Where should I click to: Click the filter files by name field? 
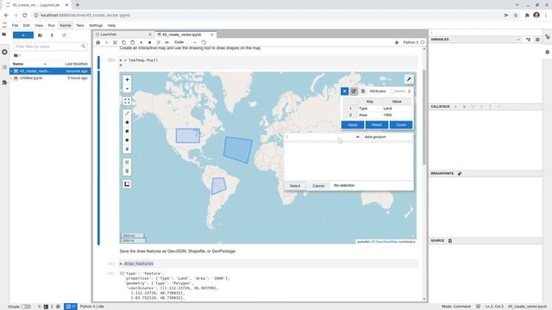point(50,46)
